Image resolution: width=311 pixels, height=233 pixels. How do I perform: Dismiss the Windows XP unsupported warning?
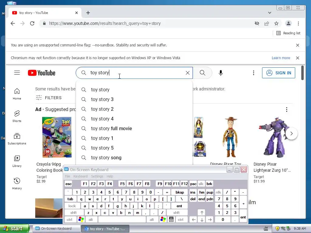tap(298, 58)
